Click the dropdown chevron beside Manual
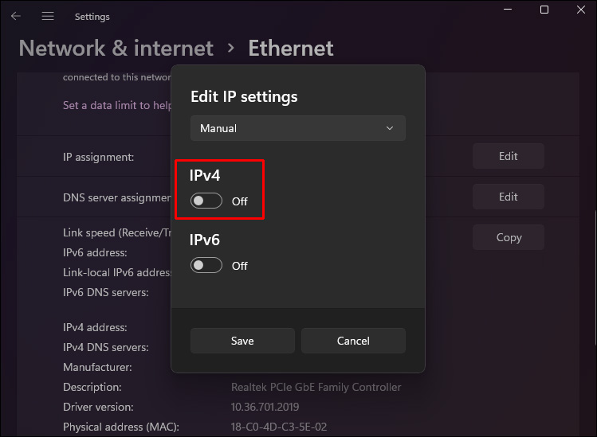 [390, 128]
